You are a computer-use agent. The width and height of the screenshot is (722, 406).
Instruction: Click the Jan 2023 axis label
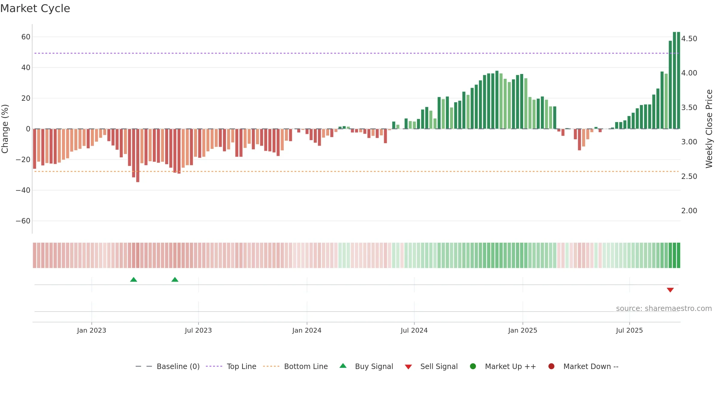(91, 331)
